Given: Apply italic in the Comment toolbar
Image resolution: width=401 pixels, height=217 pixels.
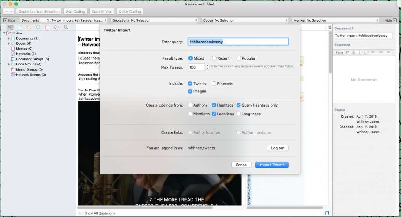Looking at the screenshot, I should tap(359, 52).
